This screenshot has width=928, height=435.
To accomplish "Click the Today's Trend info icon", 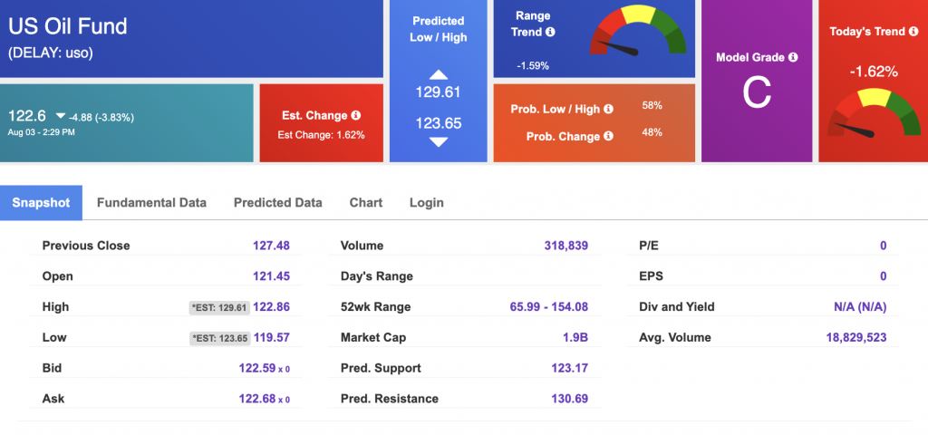I will coord(913,32).
